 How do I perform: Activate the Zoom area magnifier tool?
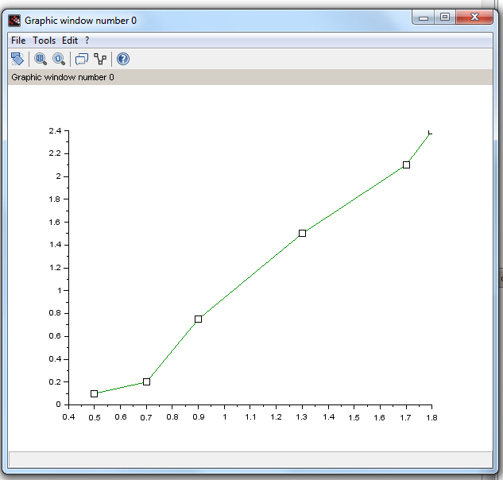41,59
